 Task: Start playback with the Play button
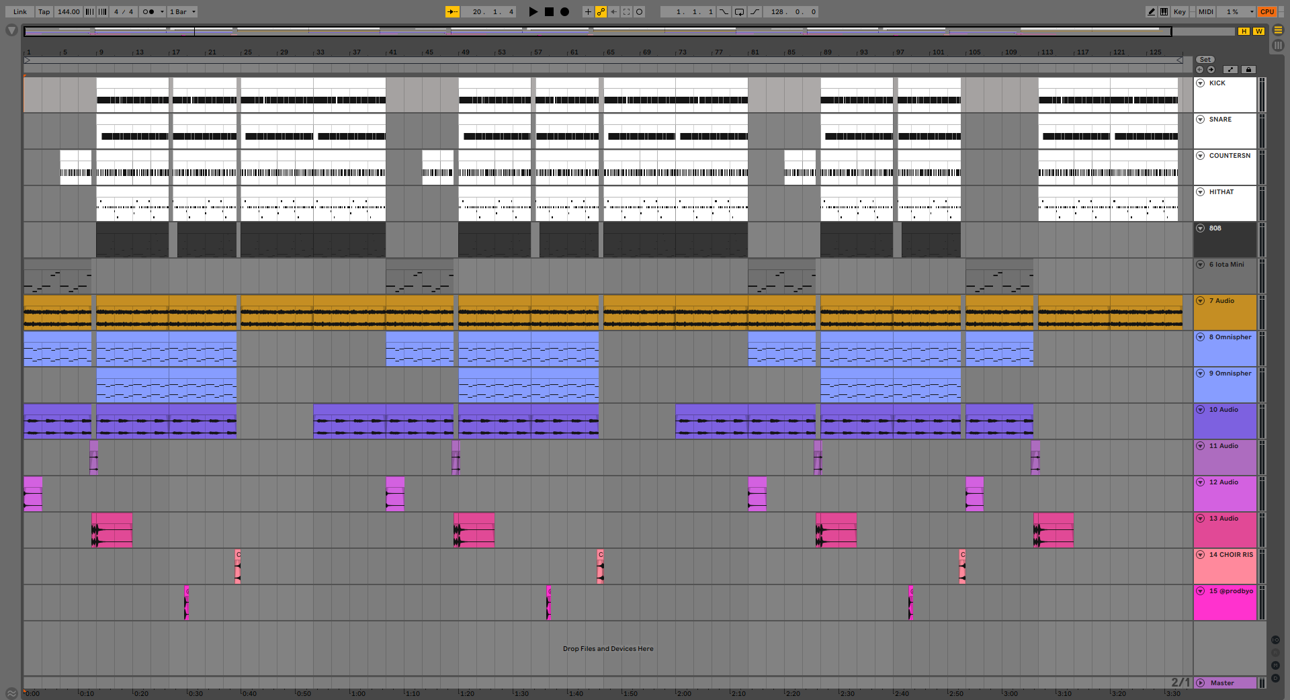(533, 11)
